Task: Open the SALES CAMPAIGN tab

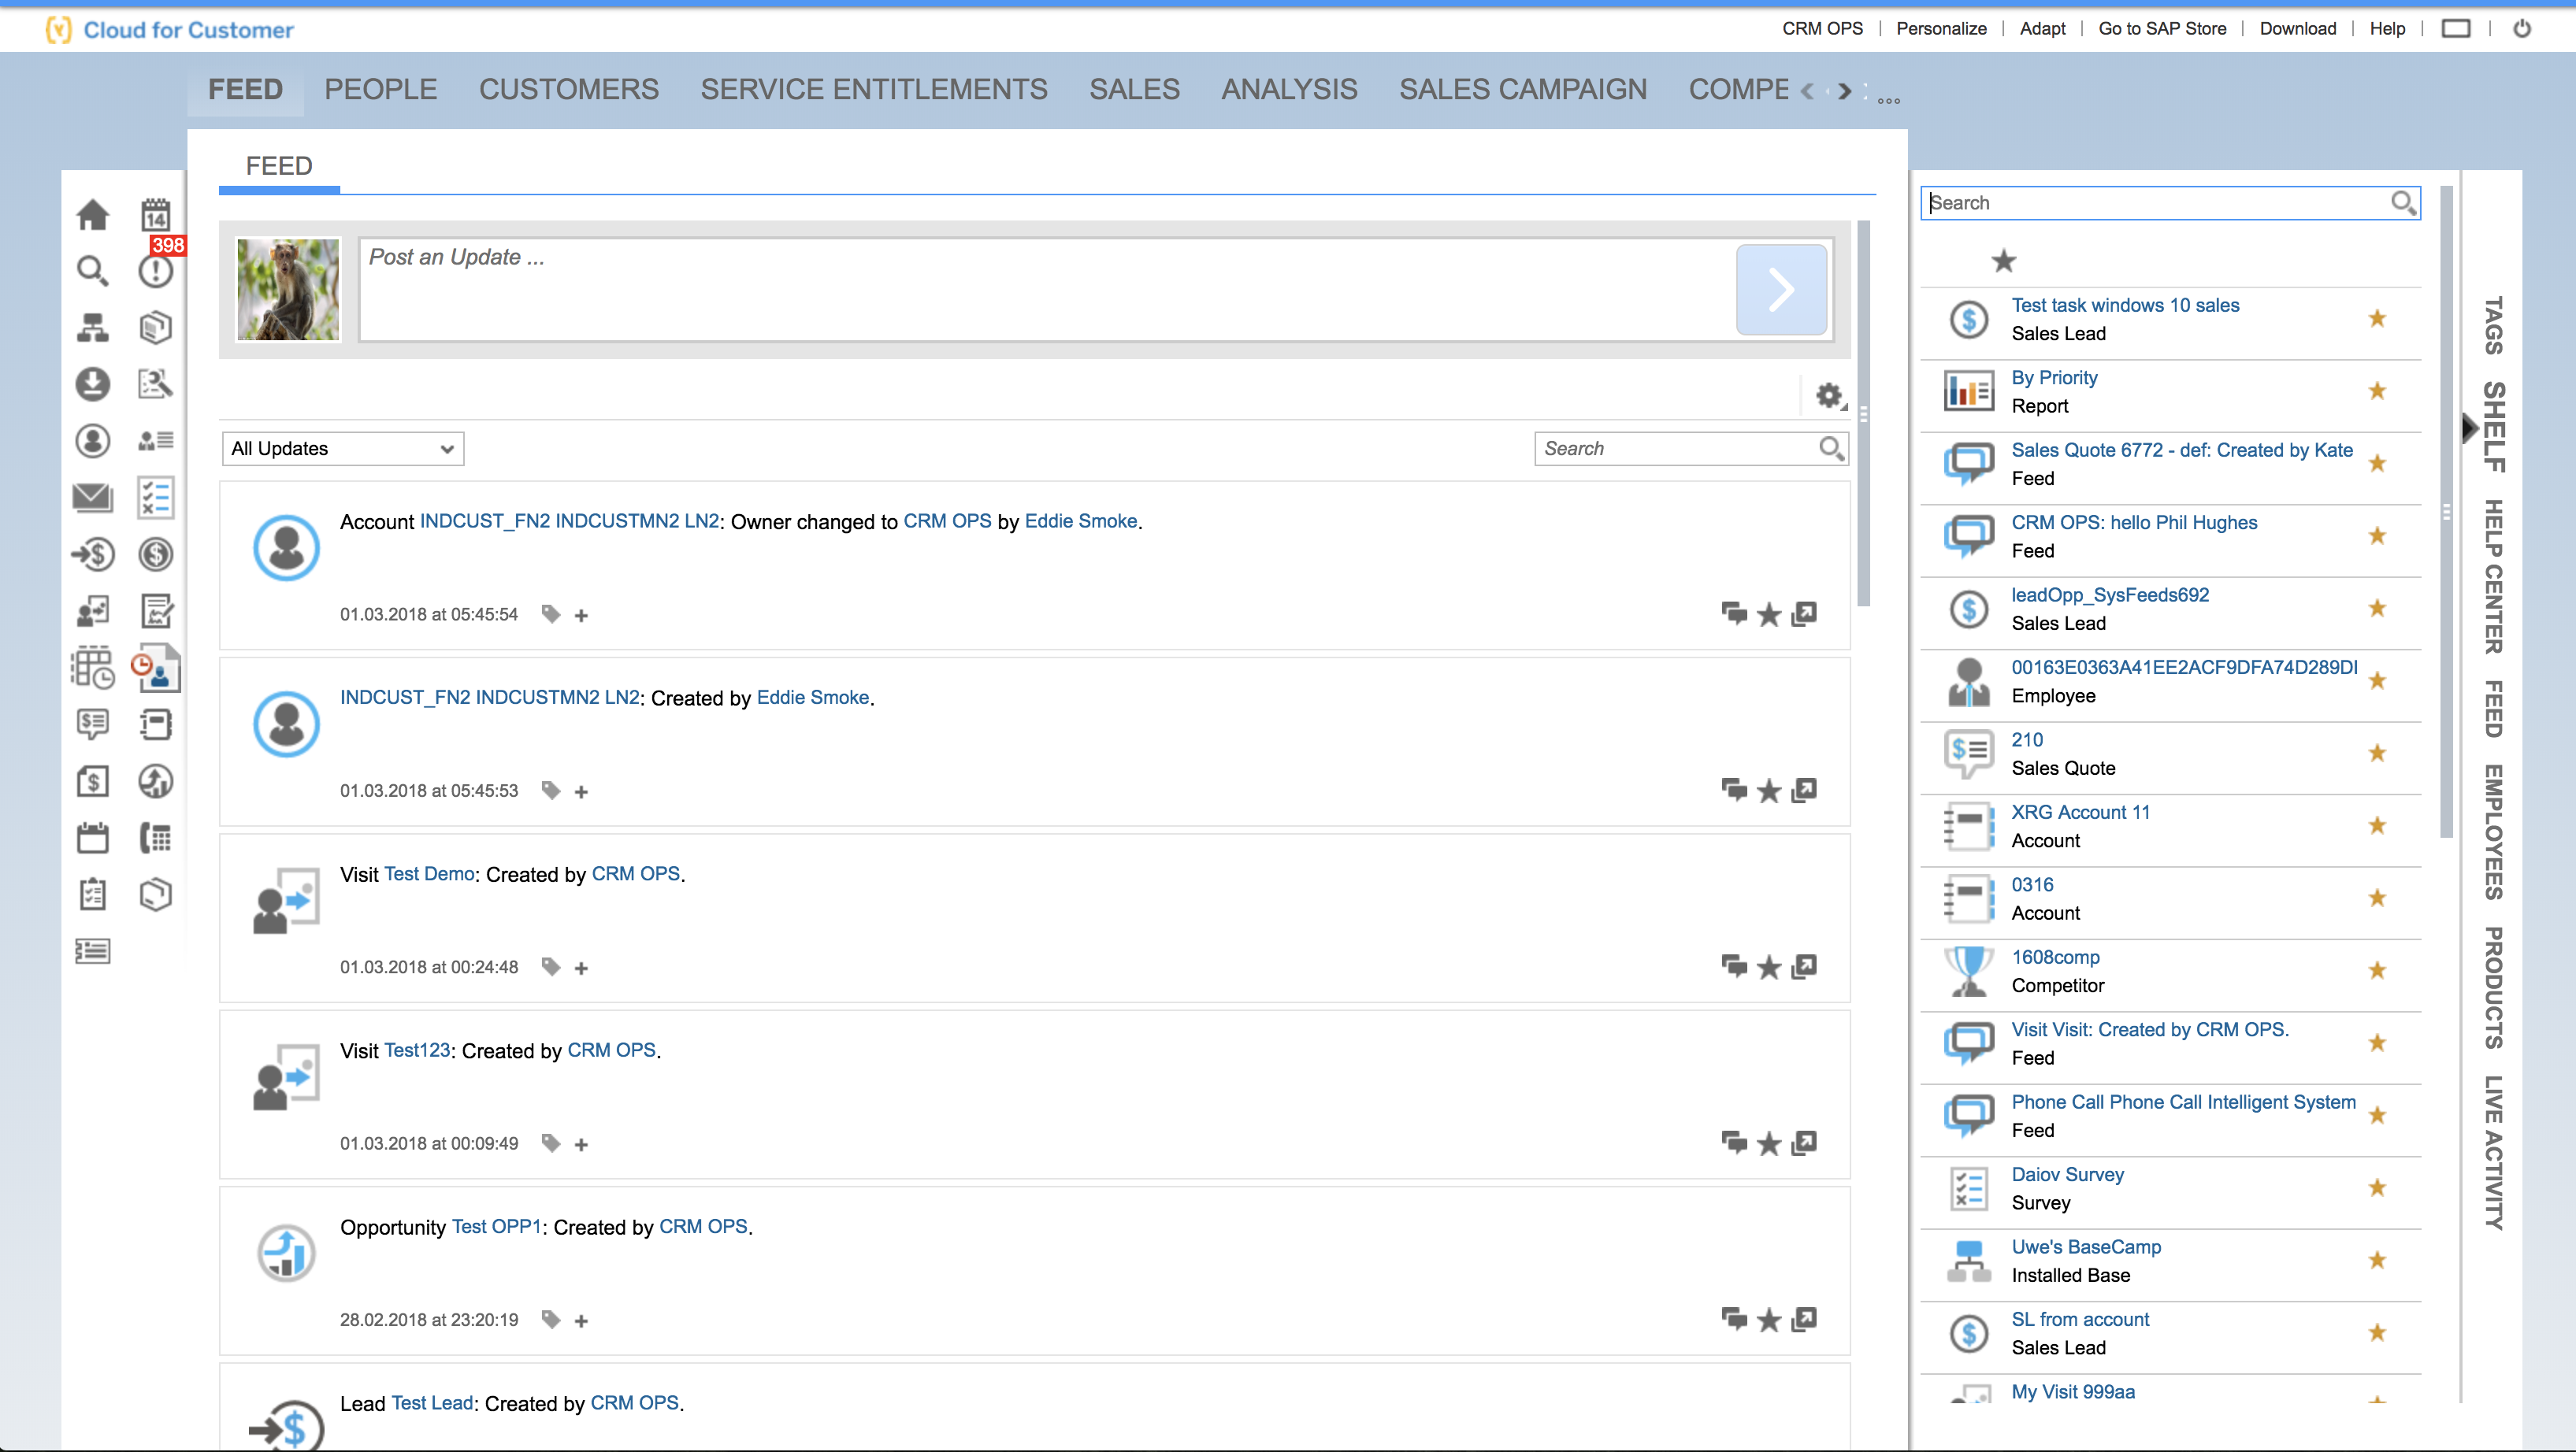Action: (1522, 89)
